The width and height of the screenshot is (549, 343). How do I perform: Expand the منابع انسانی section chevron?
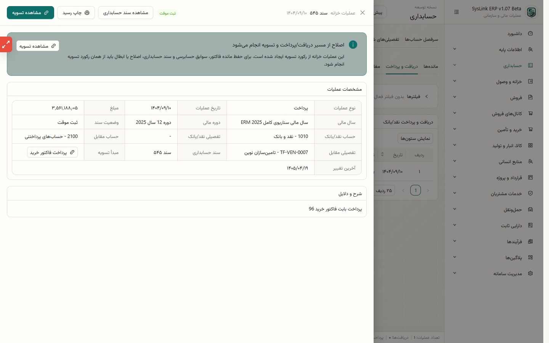click(x=454, y=162)
